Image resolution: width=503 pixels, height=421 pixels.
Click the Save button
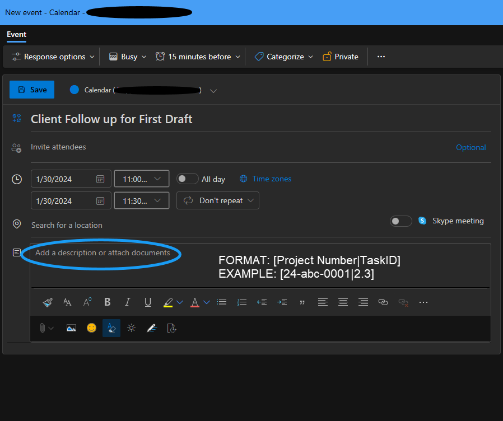click(32, 90)
